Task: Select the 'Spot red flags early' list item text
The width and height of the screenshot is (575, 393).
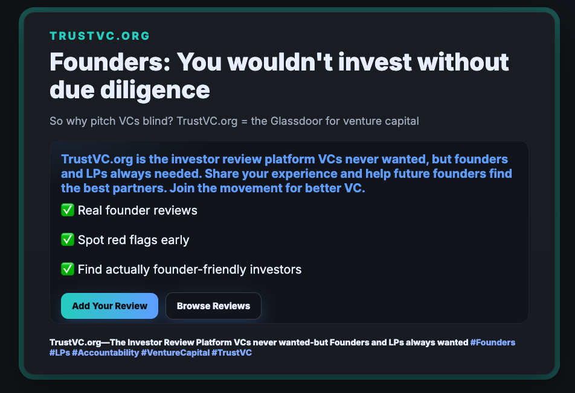Action: (133, 240)
